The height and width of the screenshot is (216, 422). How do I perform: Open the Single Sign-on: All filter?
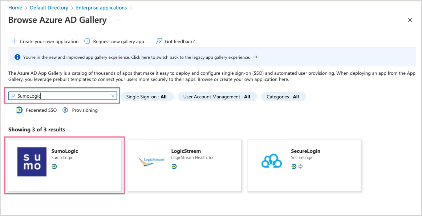[148, 97]
